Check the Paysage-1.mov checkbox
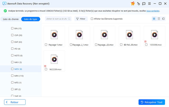Image resolution: width=169 pixels, height=107 pixels. 46,44
